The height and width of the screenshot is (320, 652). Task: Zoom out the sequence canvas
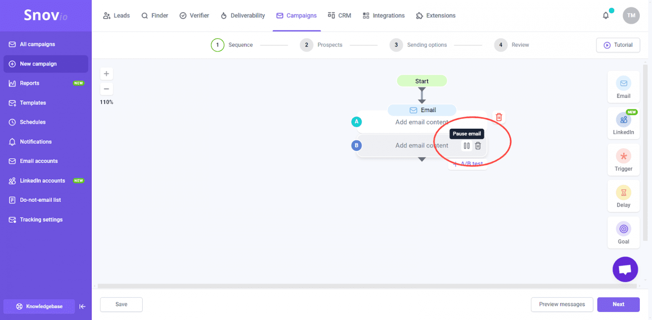107,89
